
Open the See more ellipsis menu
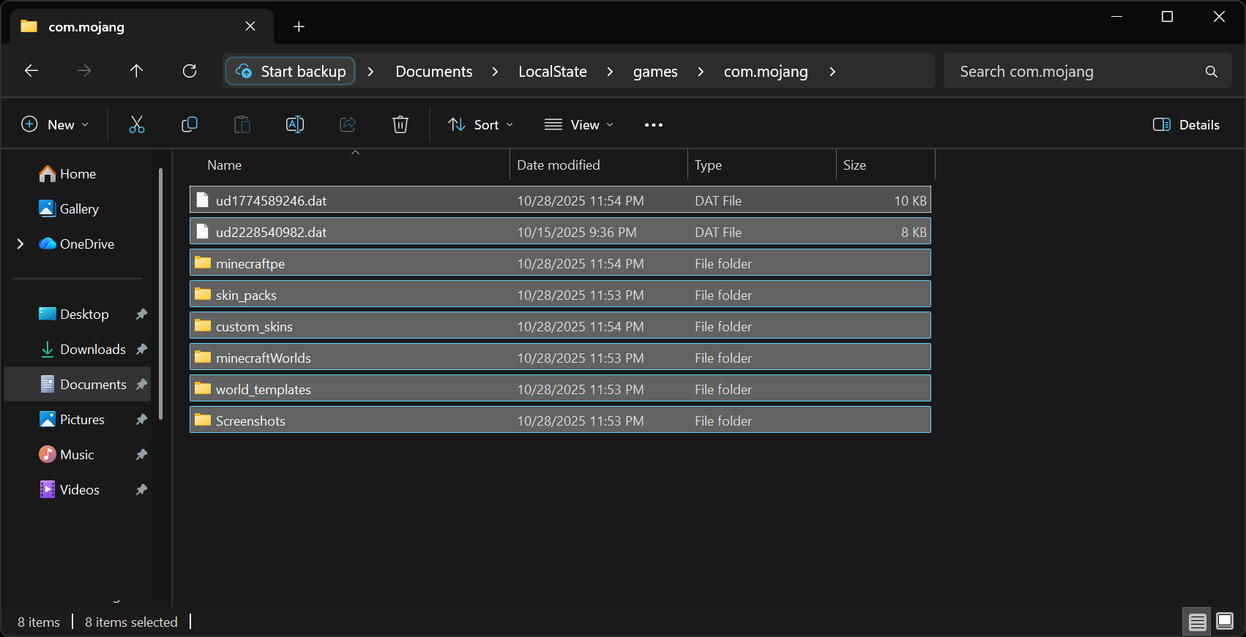click(x=654, y=125)
